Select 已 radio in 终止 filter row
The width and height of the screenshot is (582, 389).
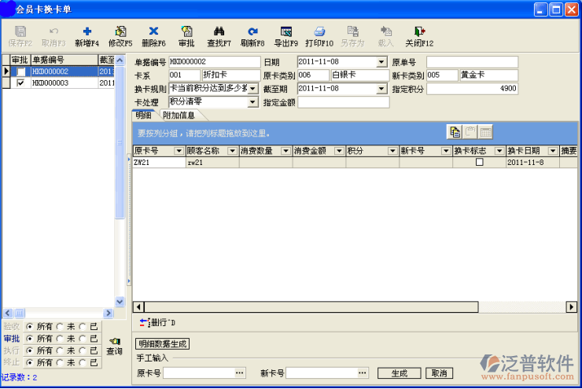(x=83, y=362)
